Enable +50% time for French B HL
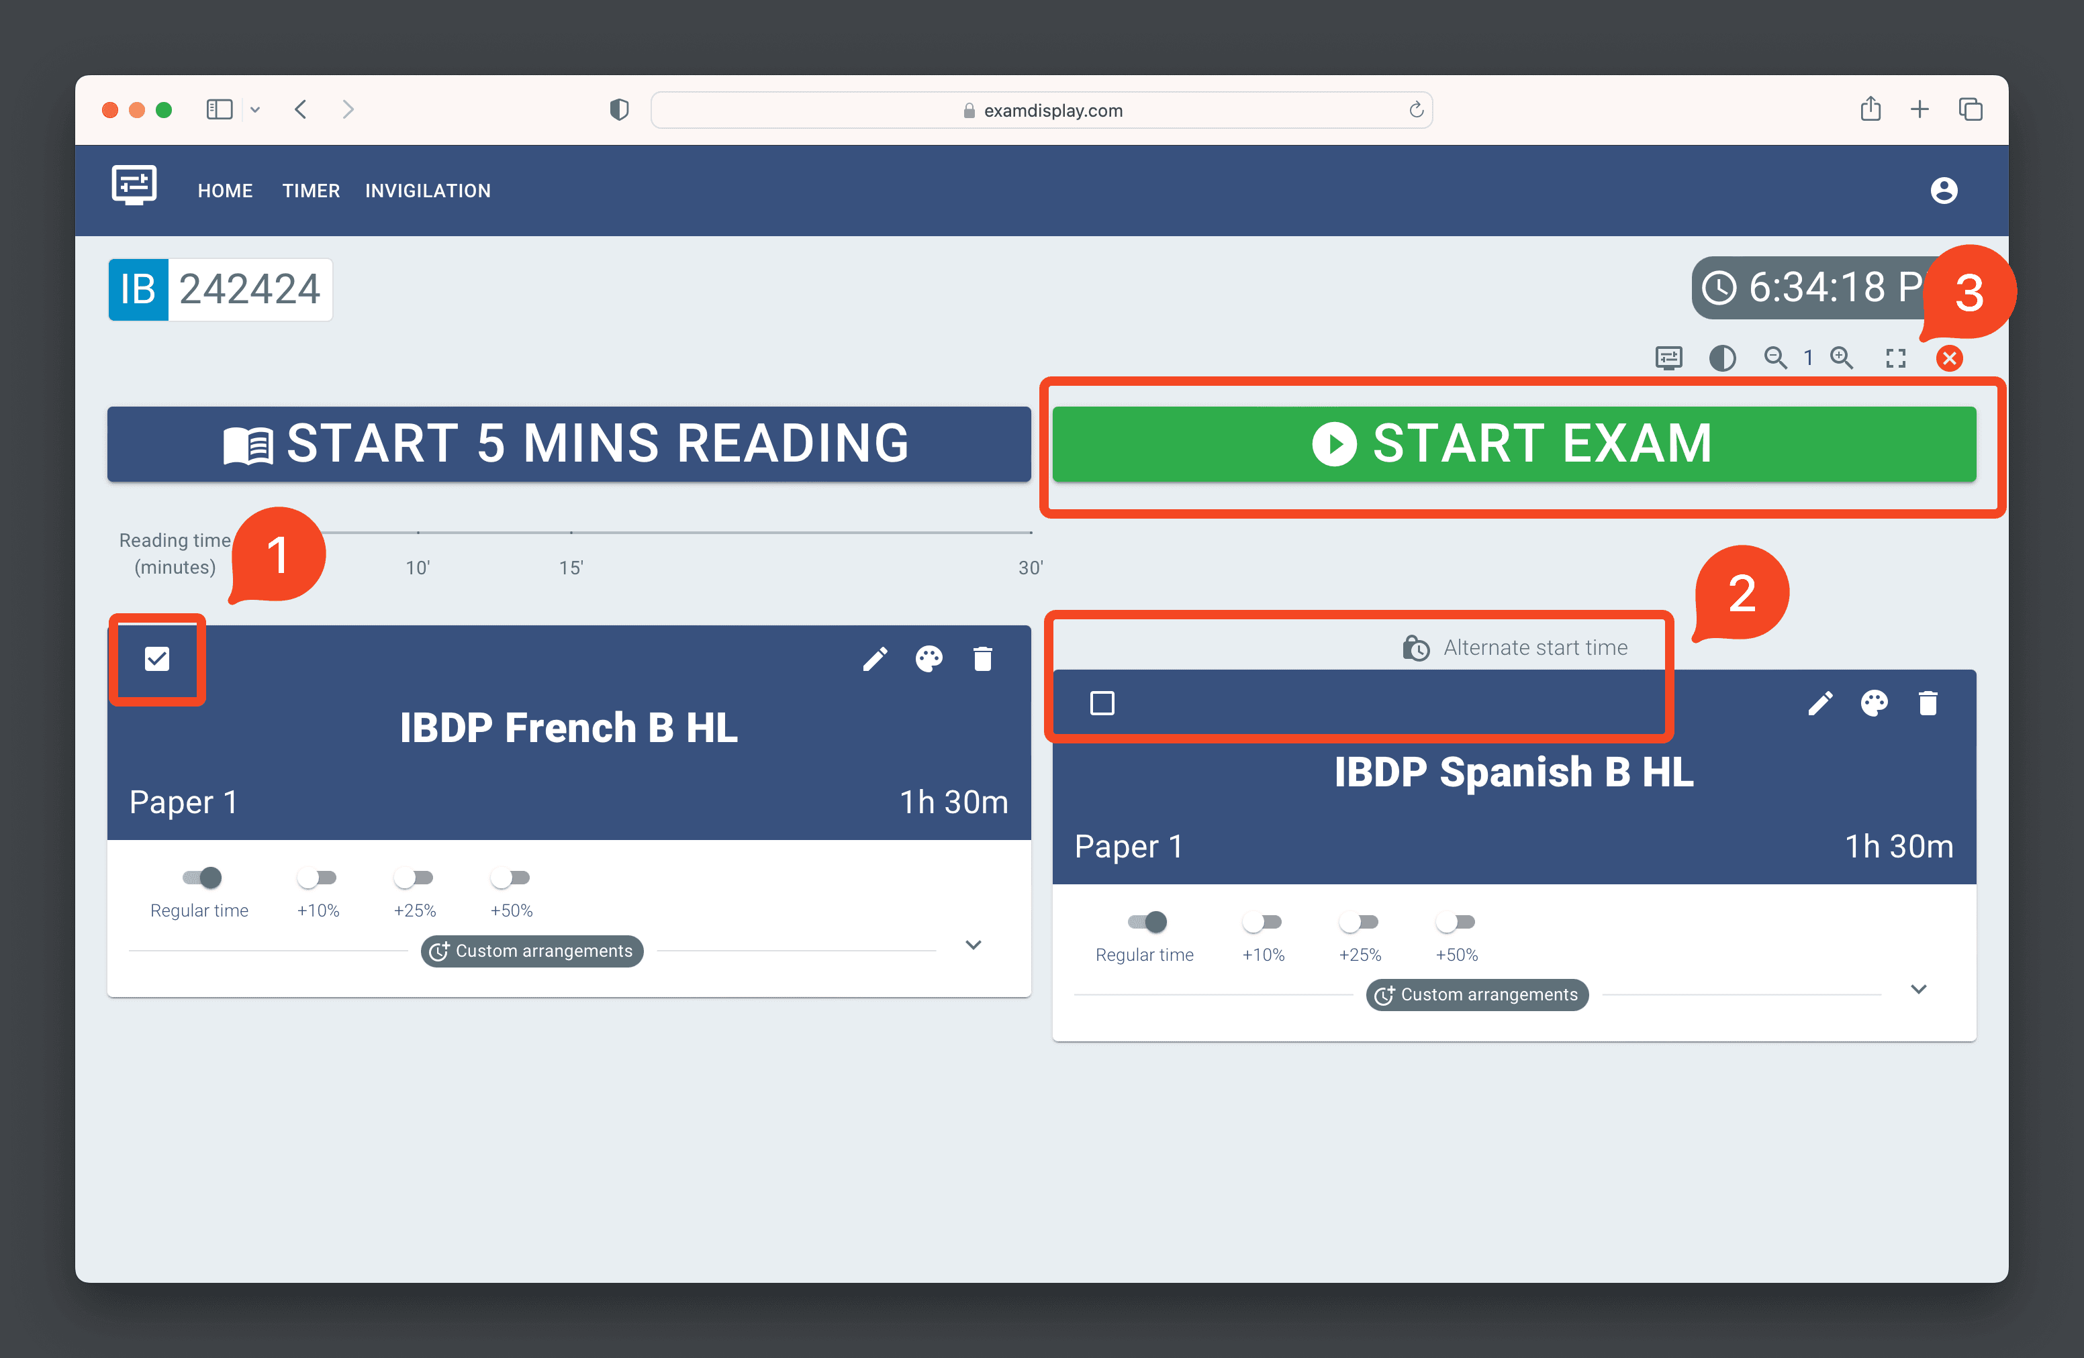The image size is (2084, 1358). coord(510,877)
